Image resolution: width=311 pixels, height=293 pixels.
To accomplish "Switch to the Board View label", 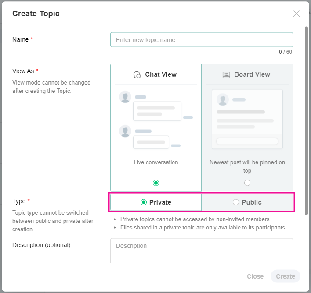I will (x=252, y=74).
